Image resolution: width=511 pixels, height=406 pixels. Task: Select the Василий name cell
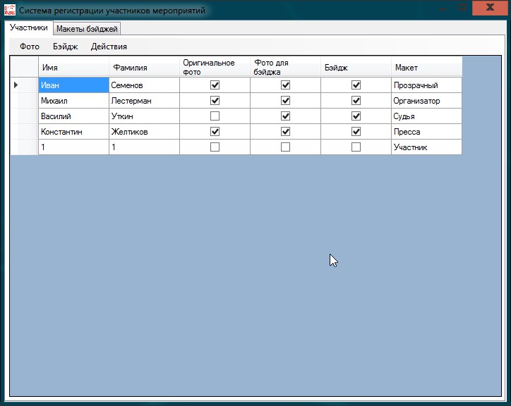(73, 116)
